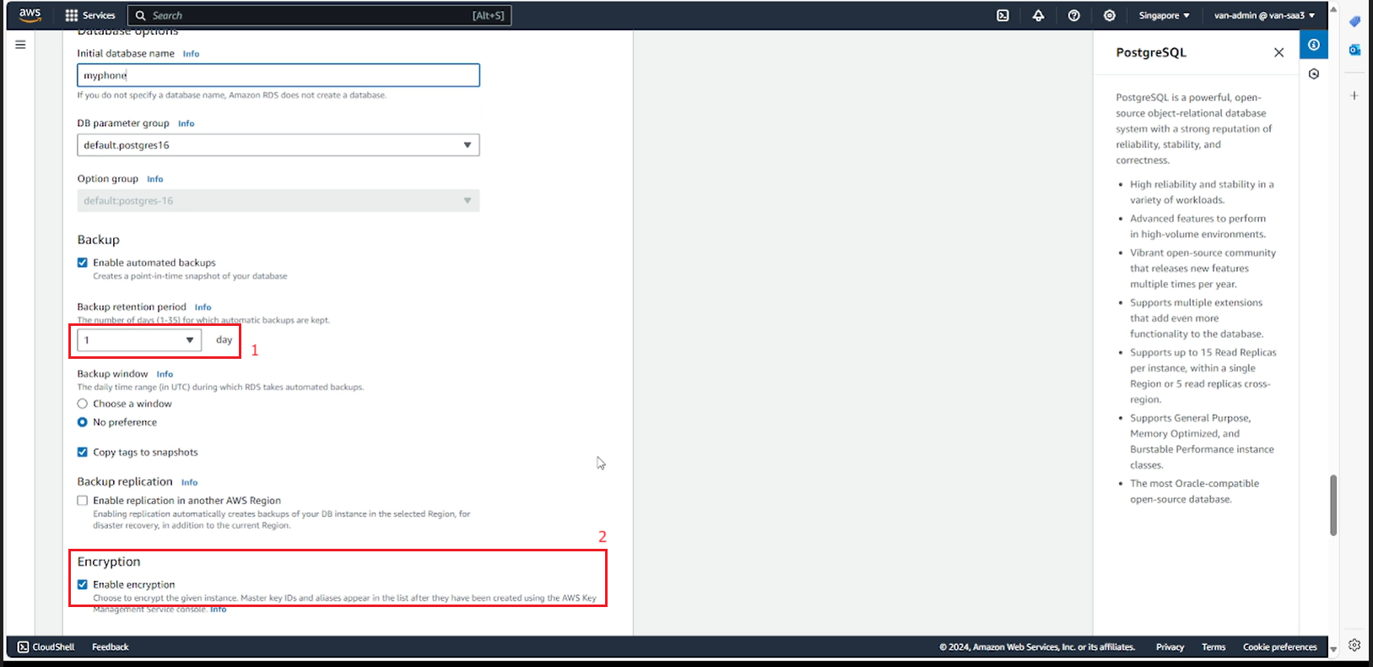The image size is (1373, 667).
Task: Click the scrollbar down arrow
Action: 1333,650
